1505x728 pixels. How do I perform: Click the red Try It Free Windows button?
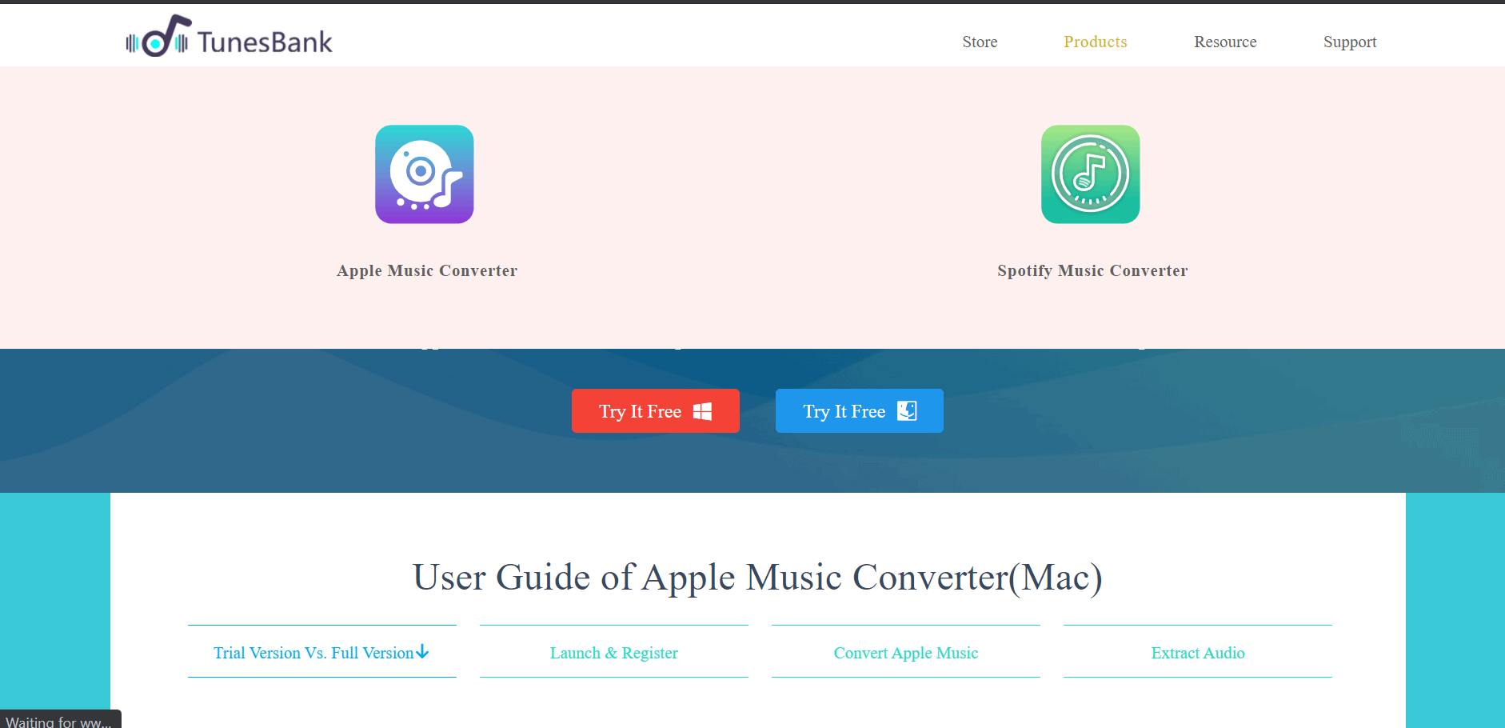656,410
